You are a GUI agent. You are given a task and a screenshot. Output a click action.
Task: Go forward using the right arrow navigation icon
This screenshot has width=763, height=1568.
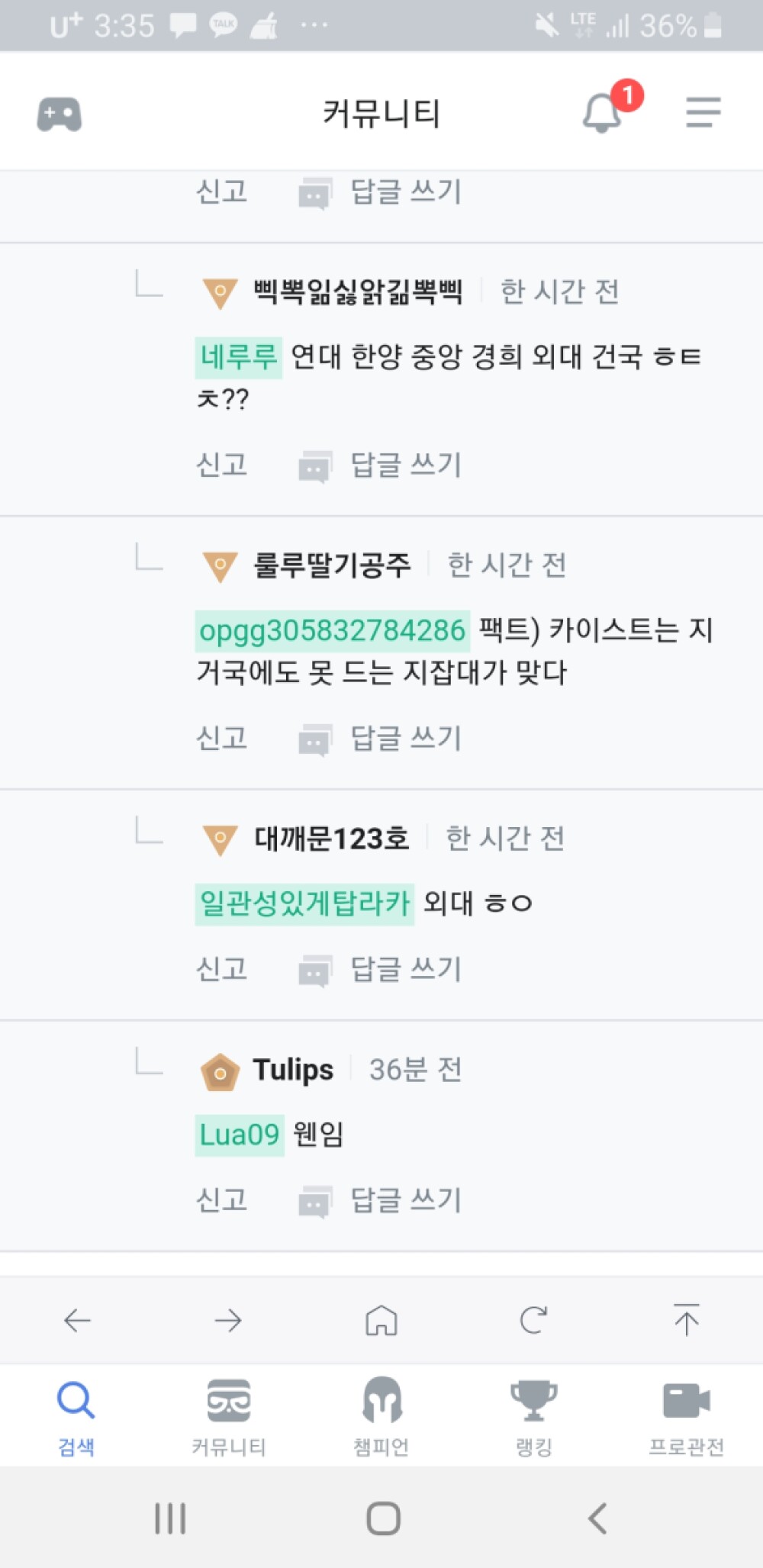pyautogui.click(x=229, y=1321)
